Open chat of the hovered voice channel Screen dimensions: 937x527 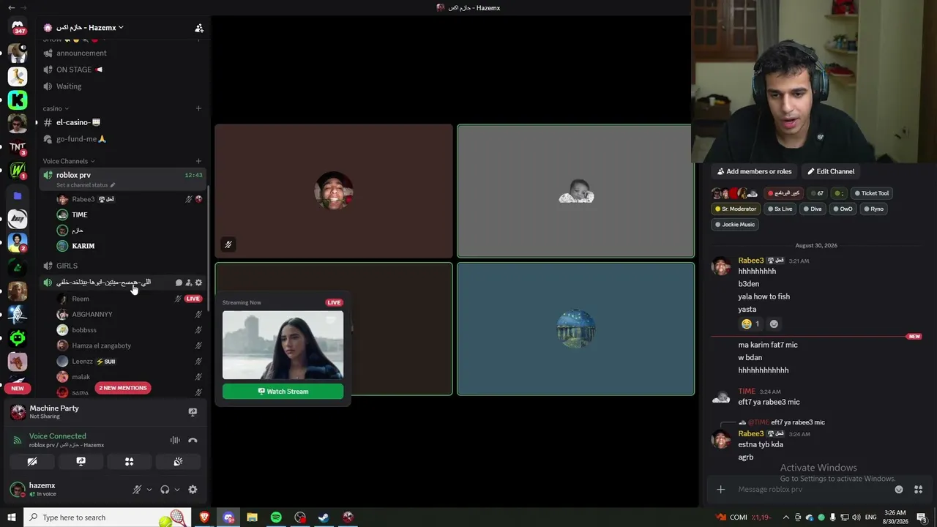[179, 283]
